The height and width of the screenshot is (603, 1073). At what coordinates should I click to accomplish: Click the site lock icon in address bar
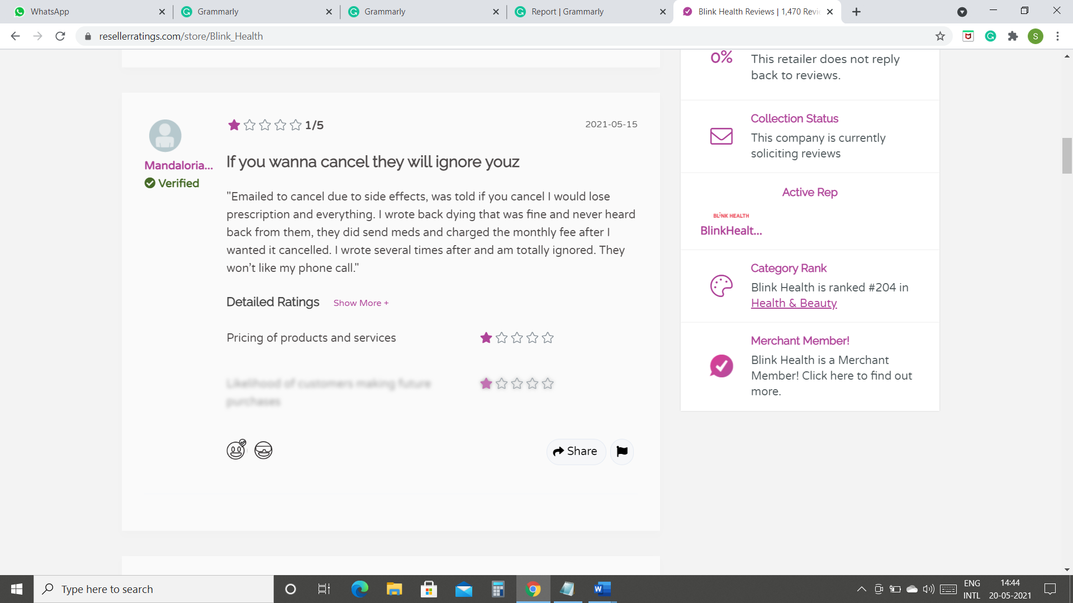pos(88,36)
